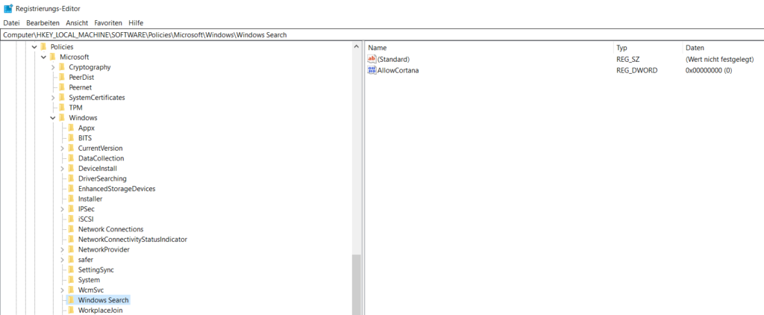The width and height of the screenshot is (764, 315).
Task: Open the Ansicht menu
Action: point(77,23)
